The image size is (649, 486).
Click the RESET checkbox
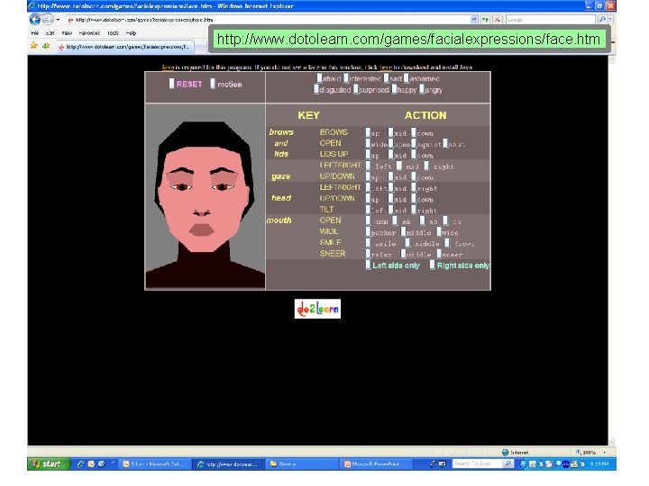171,84
